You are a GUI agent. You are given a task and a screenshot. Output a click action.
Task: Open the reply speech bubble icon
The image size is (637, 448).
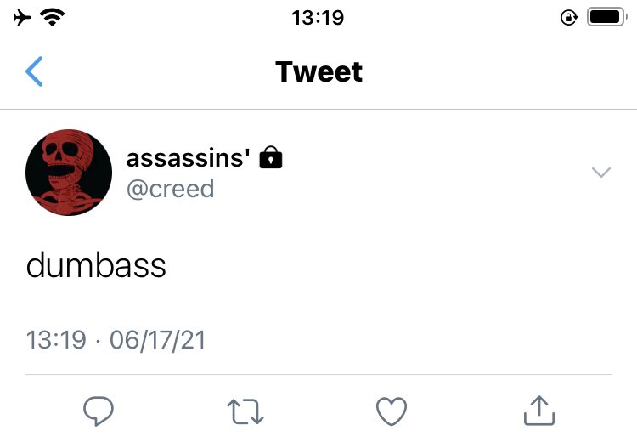(99, 411)
